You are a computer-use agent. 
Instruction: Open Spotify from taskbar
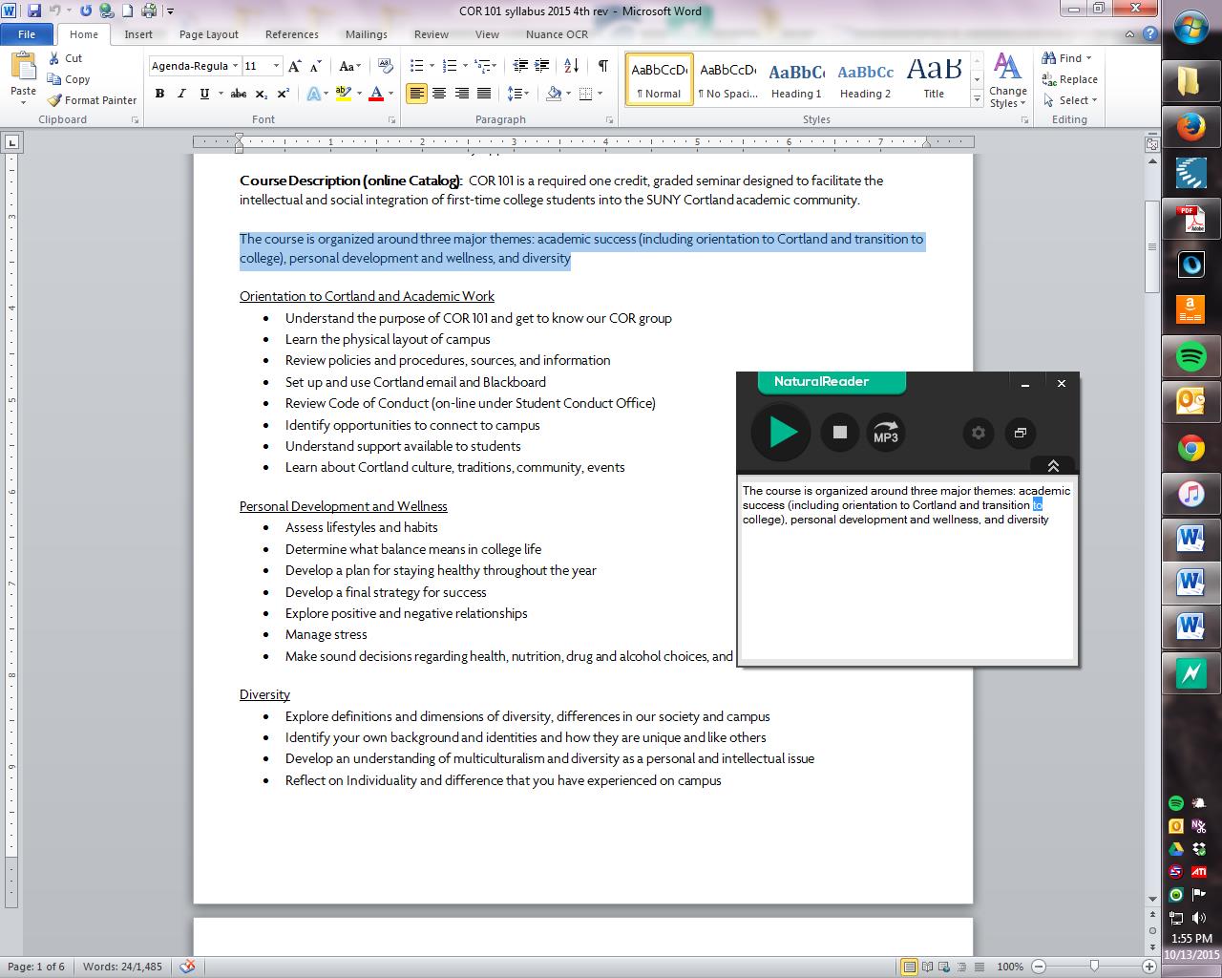coord(1190,356)
